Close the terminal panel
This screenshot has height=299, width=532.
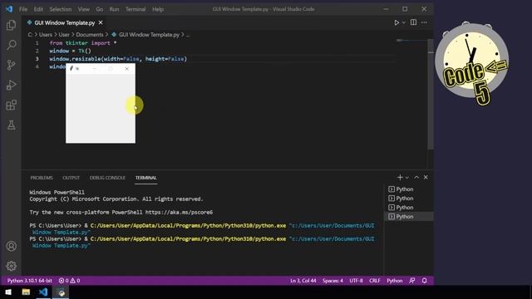[426, 177]
